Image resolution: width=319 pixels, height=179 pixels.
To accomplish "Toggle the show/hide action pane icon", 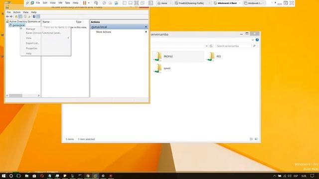I will [38, 16].
